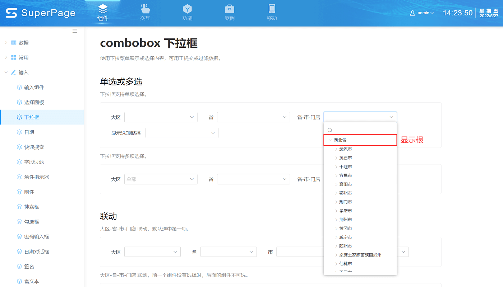
Task: Open the 案例 briefcase icon
Action: (x=230, y=9)
